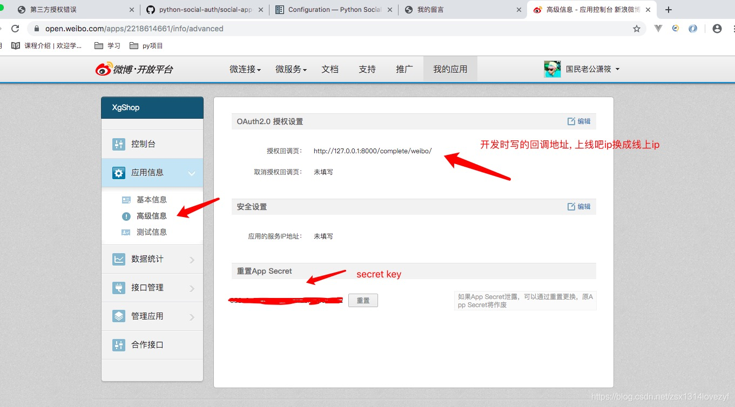The height and width of the screenshot is (407, 735).
Task: Open 基本信息 in the sidebar
Action: 152,200
